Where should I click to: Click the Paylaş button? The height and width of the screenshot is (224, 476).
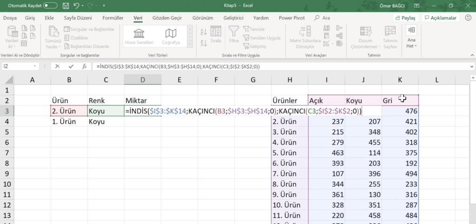(405, 18)
